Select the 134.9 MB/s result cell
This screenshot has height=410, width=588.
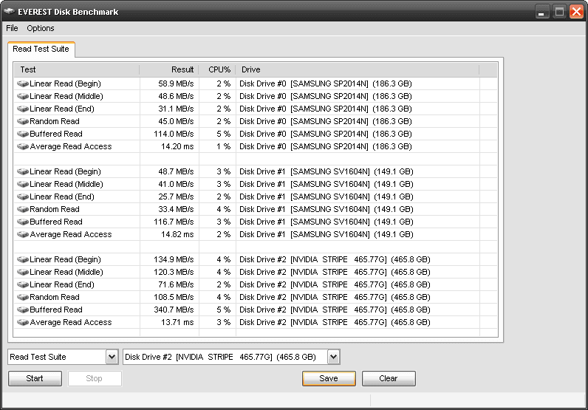(174, 259)
